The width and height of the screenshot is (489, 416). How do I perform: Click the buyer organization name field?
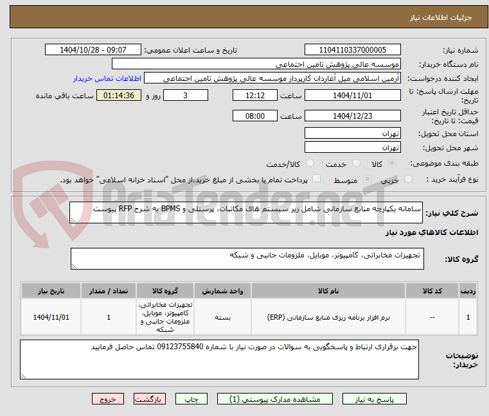tap(256, 64)
